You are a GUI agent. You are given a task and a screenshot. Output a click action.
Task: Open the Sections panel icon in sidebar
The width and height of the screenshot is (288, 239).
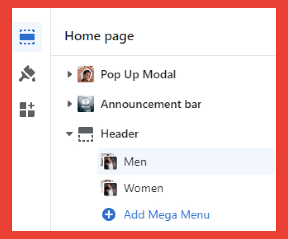point(27,37)
